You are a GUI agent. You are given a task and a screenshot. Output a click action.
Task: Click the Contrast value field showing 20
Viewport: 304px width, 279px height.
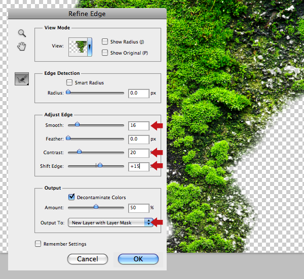point(139,153)
